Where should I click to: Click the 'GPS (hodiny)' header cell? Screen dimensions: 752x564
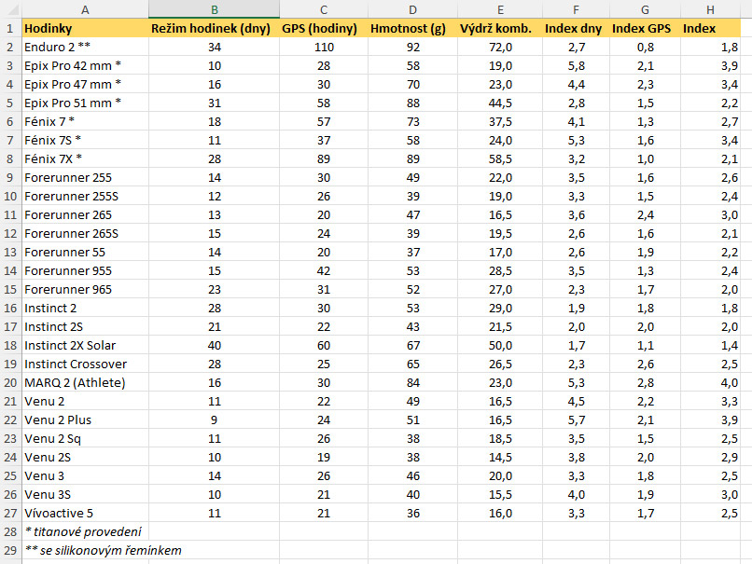pyautogui.click(x=324, y=28)
